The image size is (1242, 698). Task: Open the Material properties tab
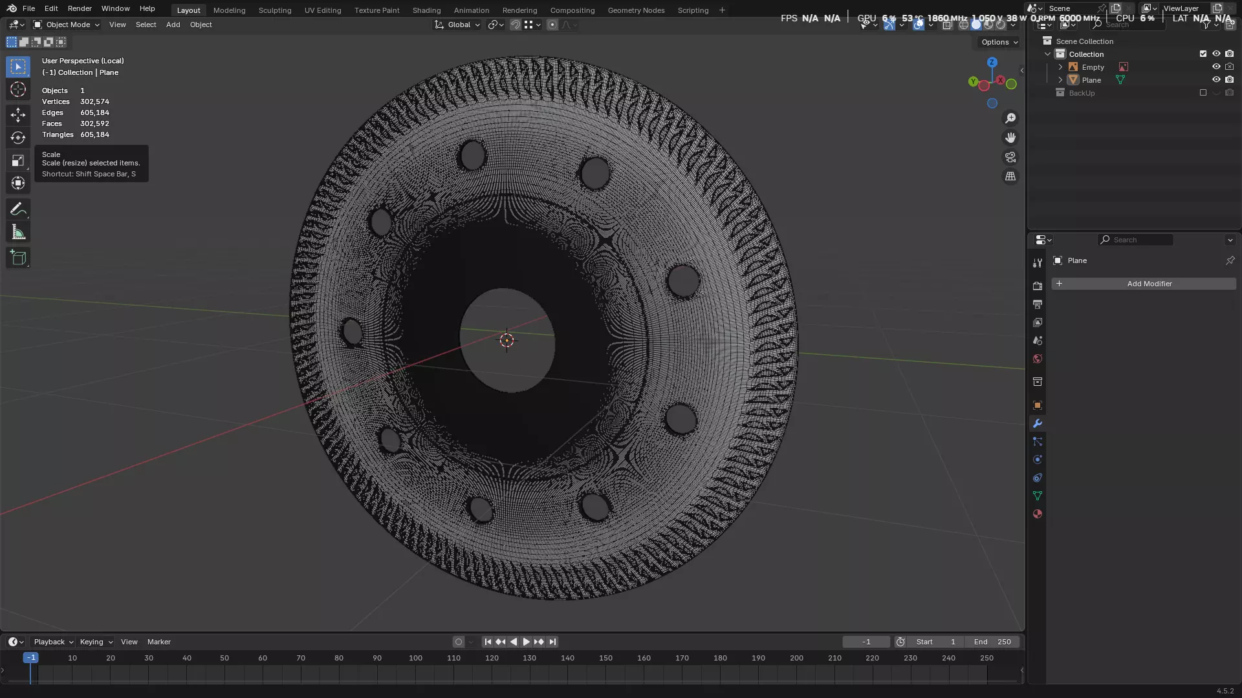pyautogui.click(x=1038, y=514)
